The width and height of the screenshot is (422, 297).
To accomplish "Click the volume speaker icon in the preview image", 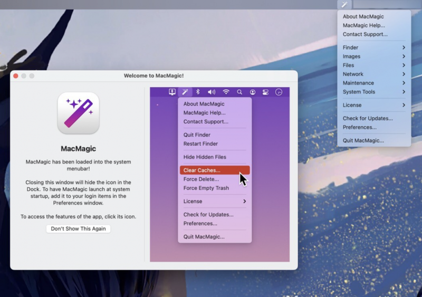I will (212, 92).
